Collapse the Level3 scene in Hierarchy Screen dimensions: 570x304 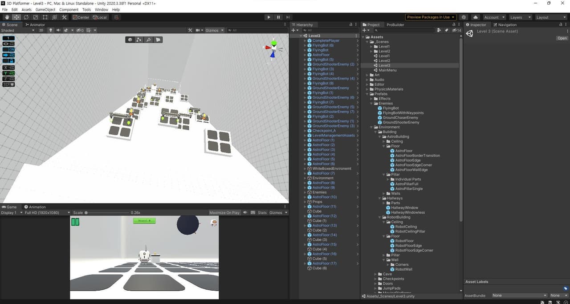point(301,36)
